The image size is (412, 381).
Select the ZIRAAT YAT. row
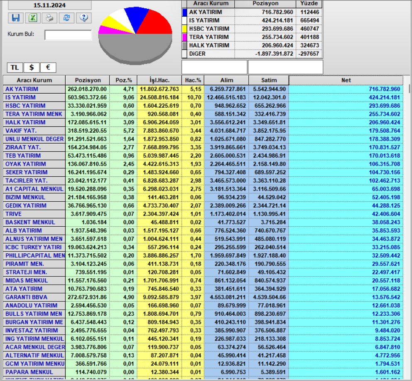[203, 148]
